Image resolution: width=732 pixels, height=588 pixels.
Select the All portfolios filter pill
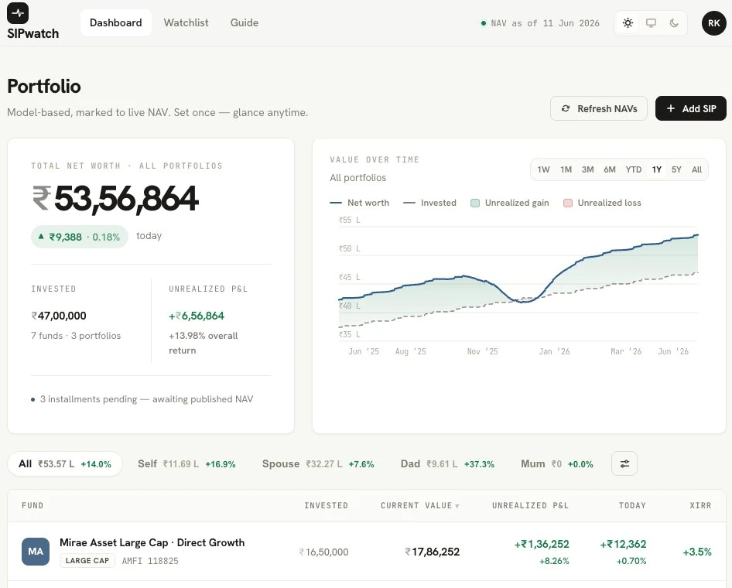pyautogui.click(x=65, y=464)
